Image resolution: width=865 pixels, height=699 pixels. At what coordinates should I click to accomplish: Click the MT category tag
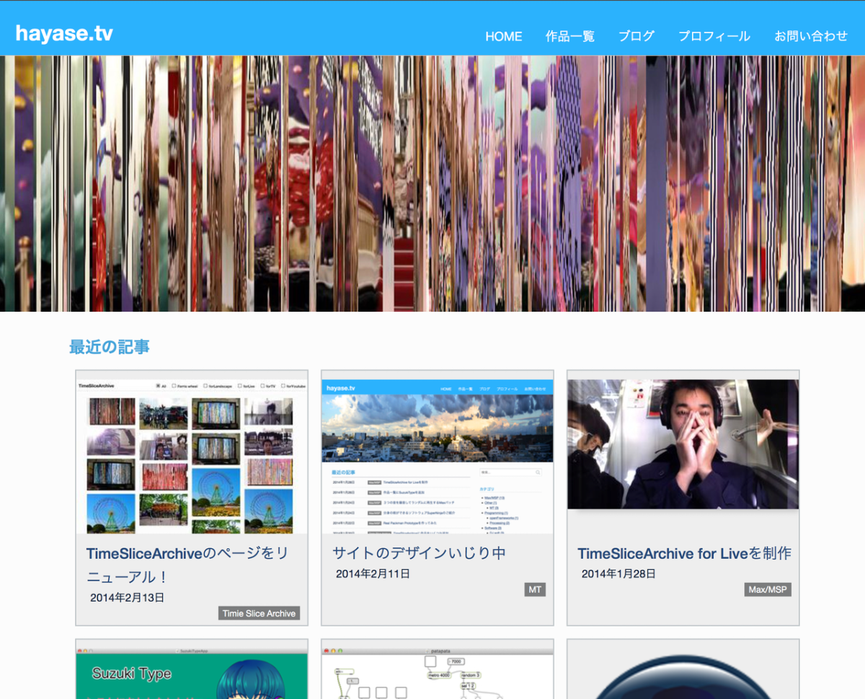[535, 590]
